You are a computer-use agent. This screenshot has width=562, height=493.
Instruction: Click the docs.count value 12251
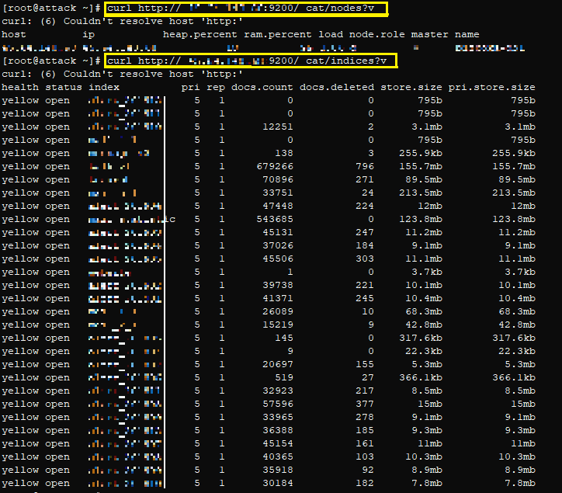pos(277,127)
